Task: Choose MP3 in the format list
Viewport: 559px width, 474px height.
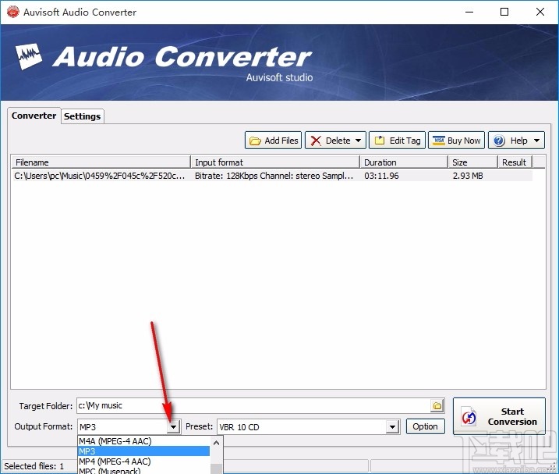Action: 143,451
